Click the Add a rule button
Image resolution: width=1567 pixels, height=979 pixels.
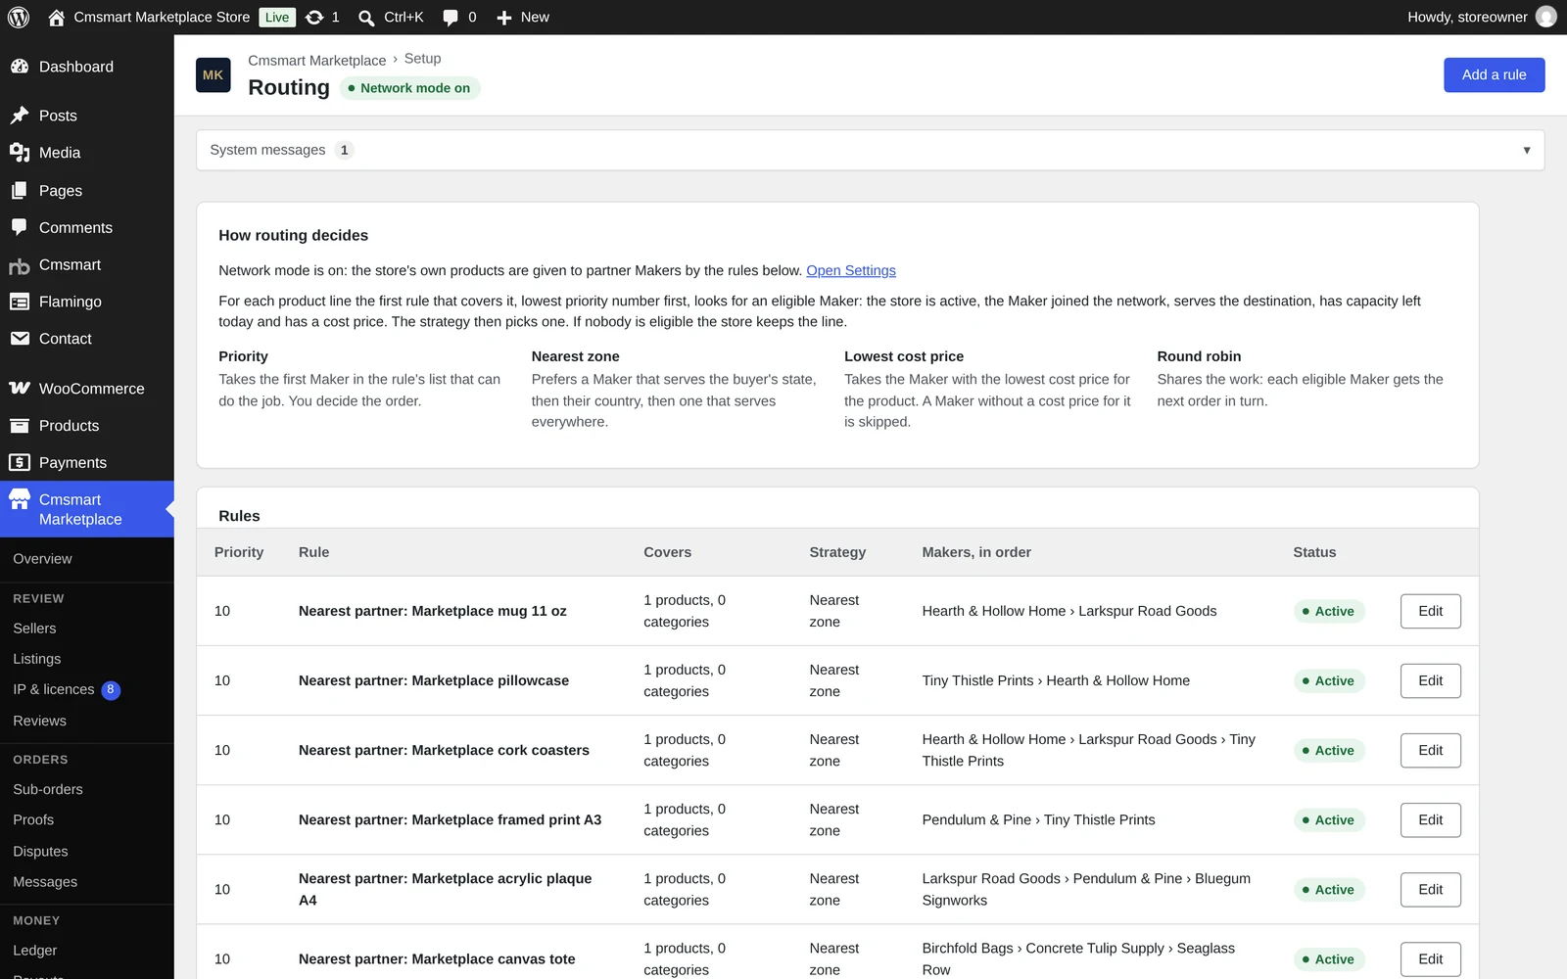click(x=1494, y=75)
